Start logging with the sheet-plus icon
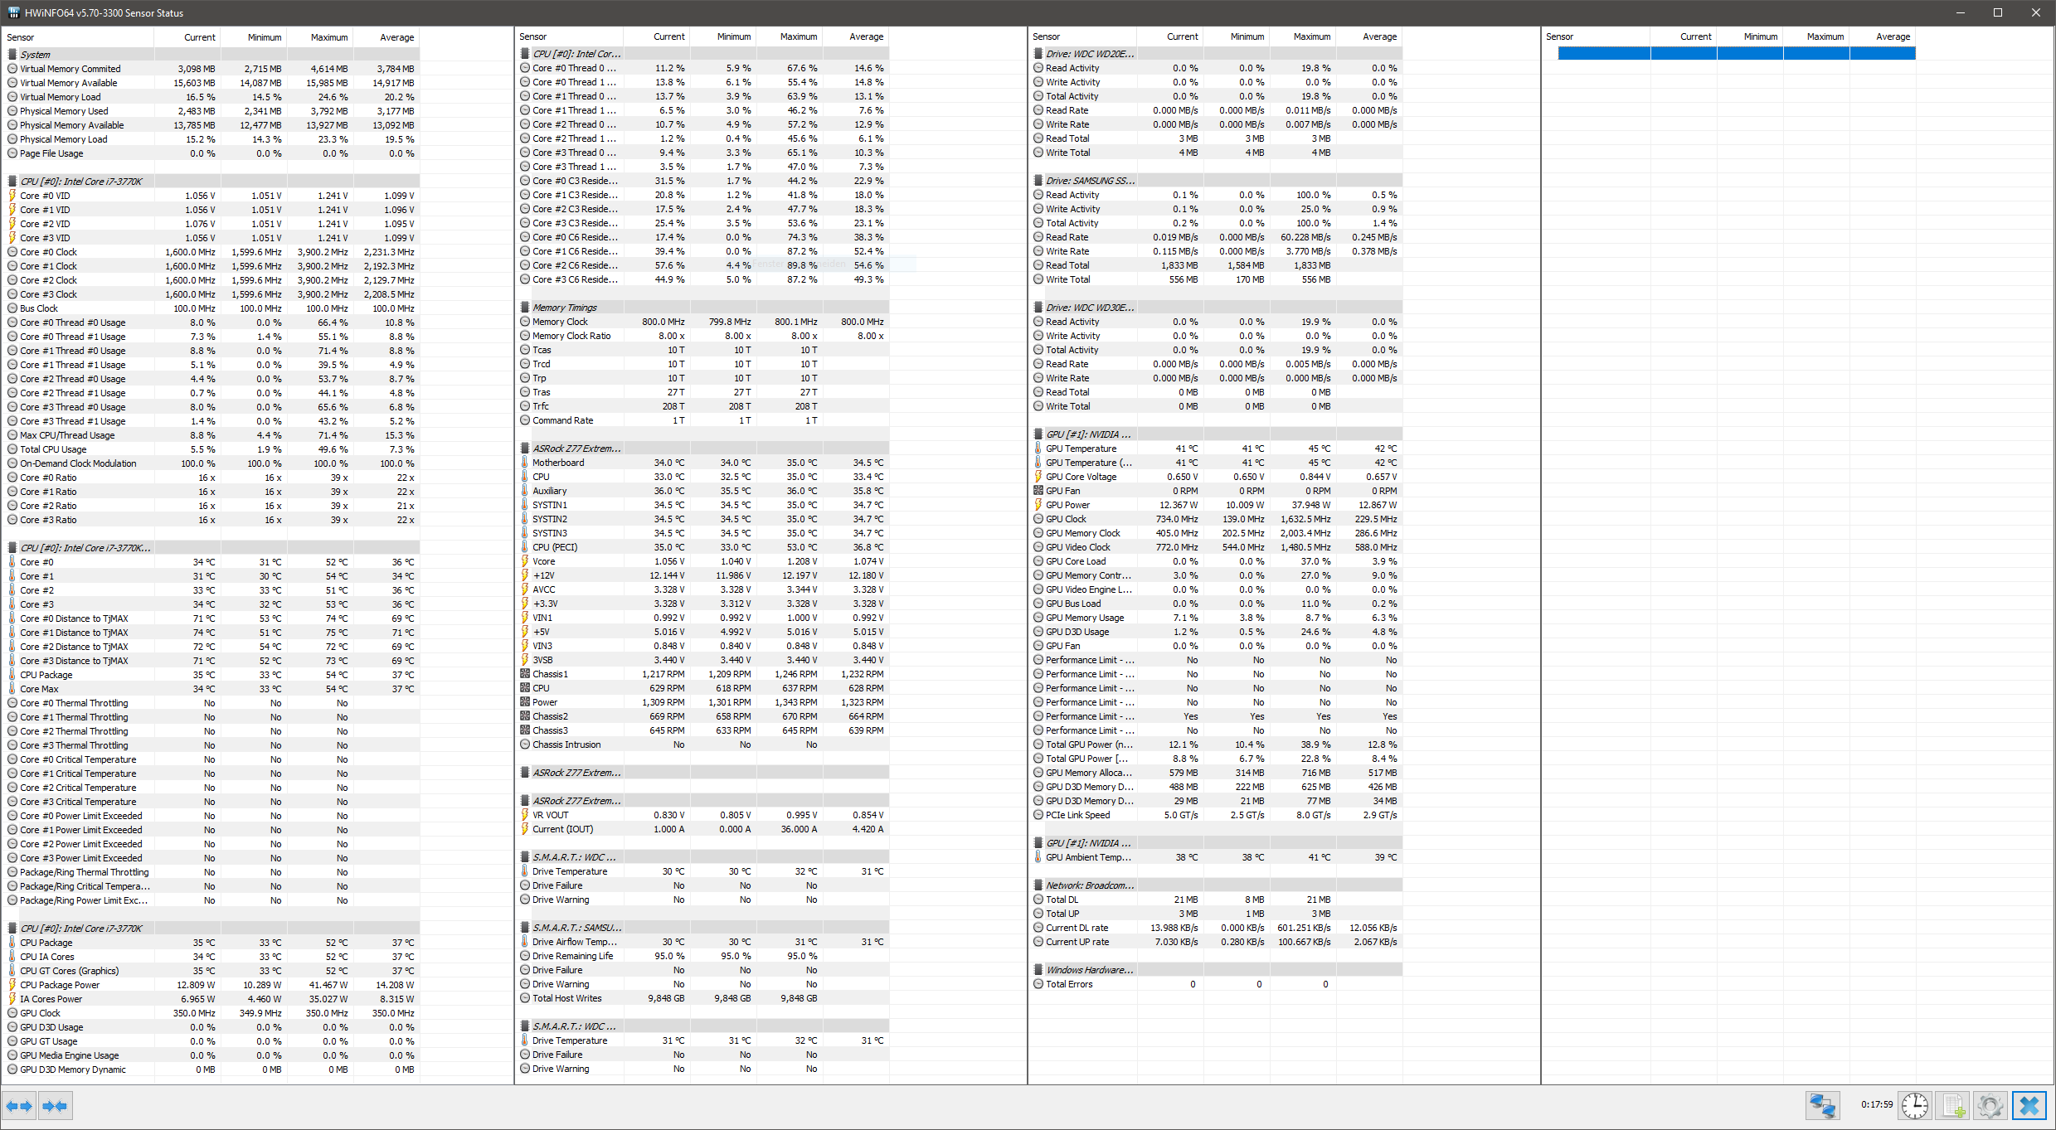Image resolution: width=2056 pixels, height=1130 pixels. click(x=1953, y=1105)
